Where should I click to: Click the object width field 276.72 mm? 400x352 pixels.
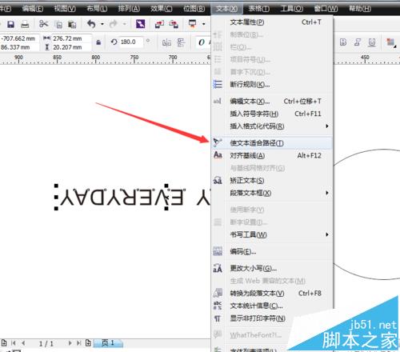point(71,38)
